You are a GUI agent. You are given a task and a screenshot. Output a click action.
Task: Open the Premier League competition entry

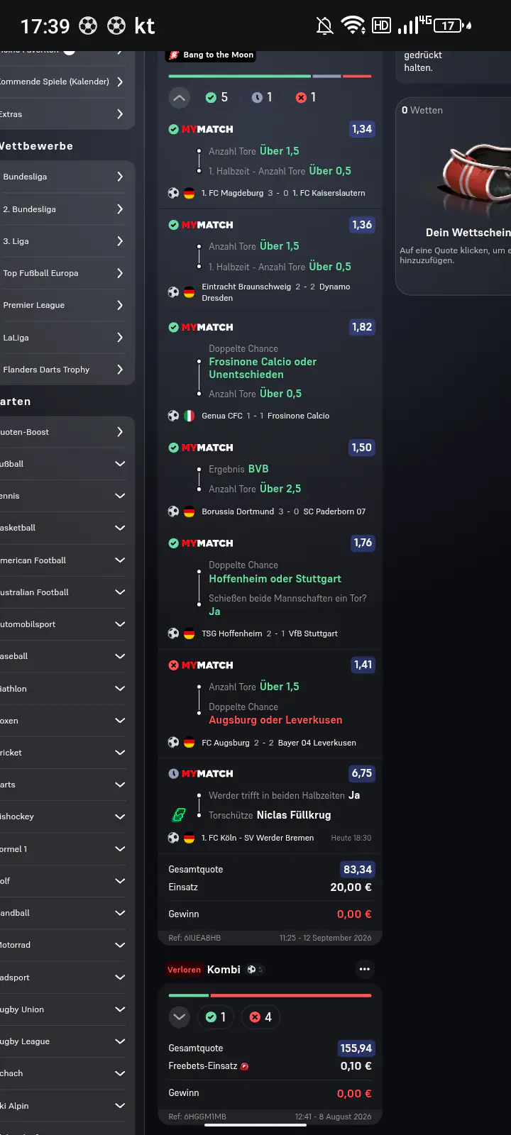64,305
